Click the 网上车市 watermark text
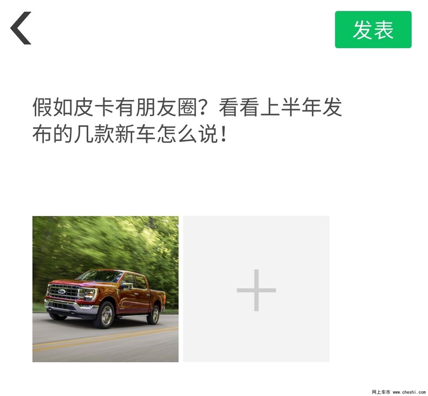428x396 pixels. (381, 392)
